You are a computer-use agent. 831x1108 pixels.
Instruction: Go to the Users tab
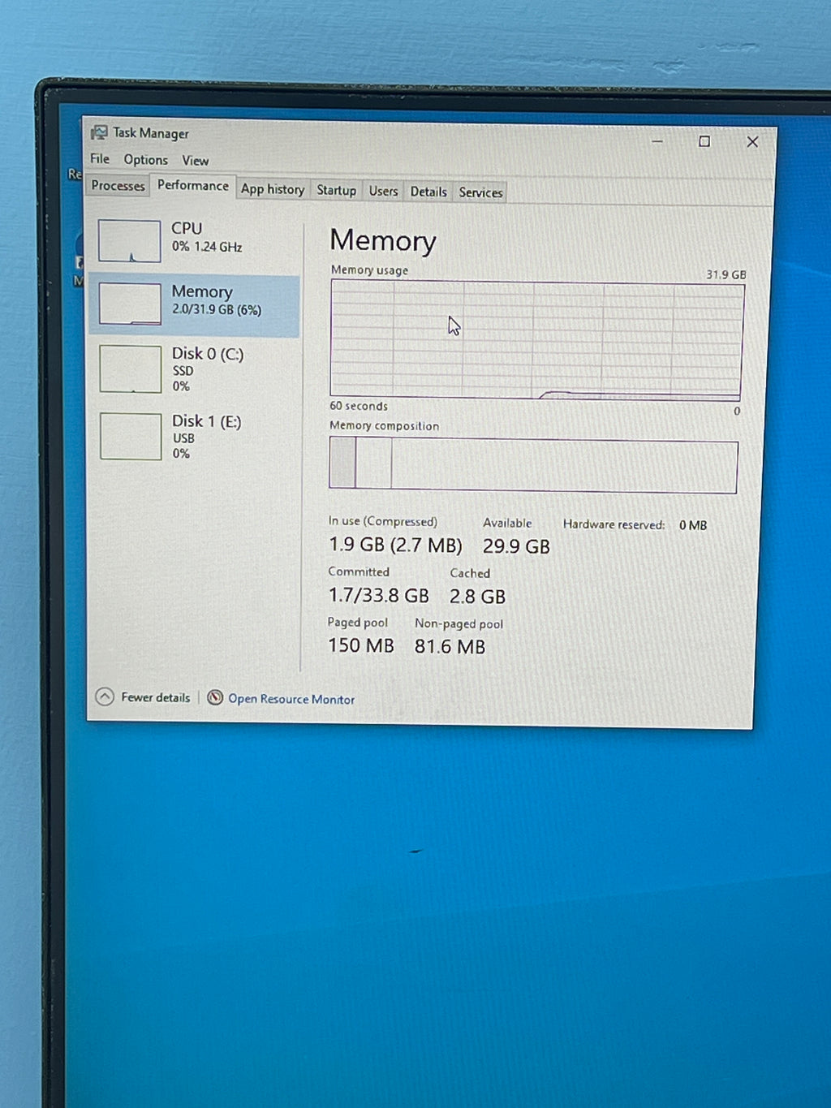pos(383,191)
